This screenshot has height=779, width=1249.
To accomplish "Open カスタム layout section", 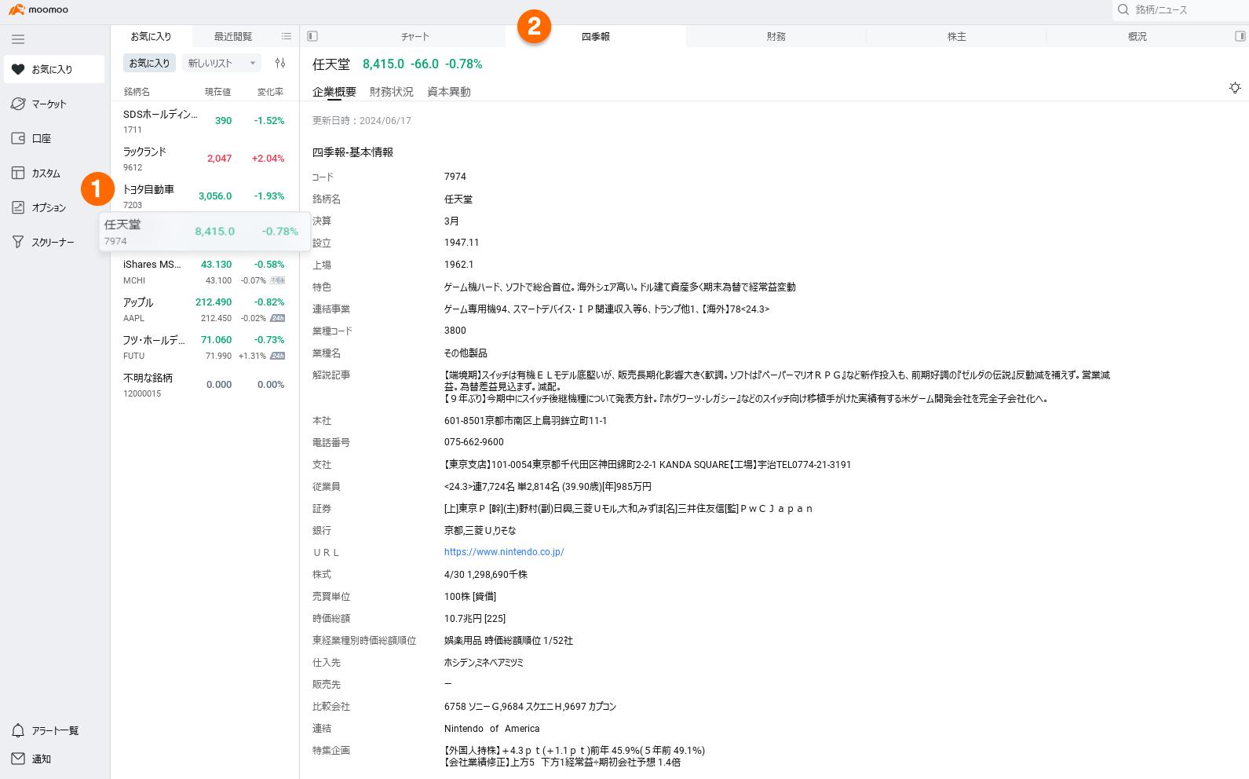I will point(54,173).
